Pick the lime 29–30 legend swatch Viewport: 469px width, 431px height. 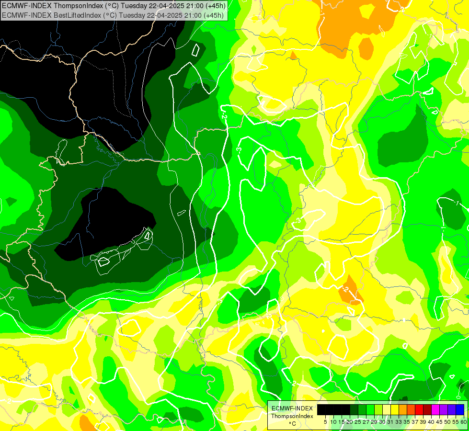pos(378,410)
